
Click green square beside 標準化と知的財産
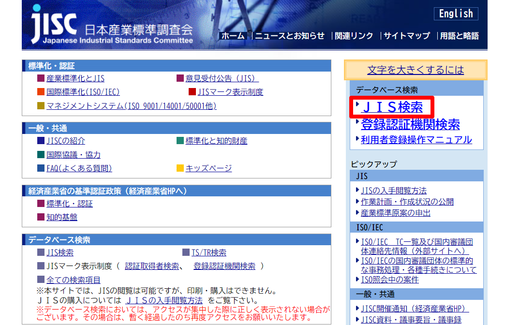(180, 140)
